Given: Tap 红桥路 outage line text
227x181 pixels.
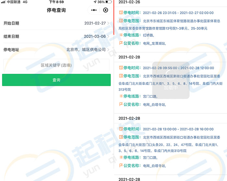Looking at the screenshot, I should tap(149, 35).
